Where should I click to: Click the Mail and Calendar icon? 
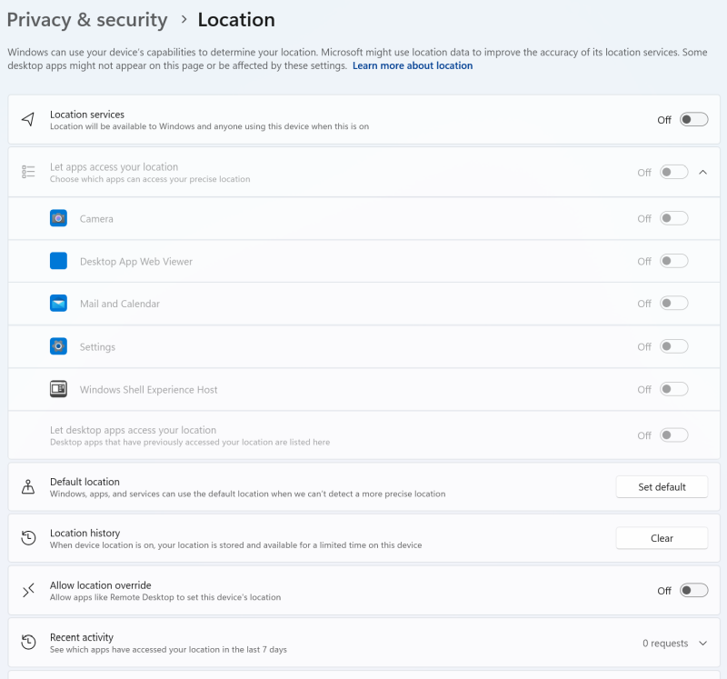point(58,304)
